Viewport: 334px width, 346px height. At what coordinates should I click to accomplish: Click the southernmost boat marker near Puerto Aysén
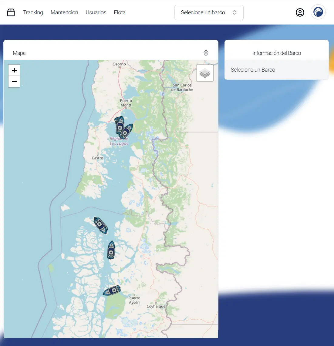[112, 290]
